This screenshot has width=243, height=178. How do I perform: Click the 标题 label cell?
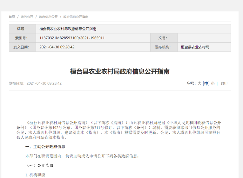click(22, 29)
